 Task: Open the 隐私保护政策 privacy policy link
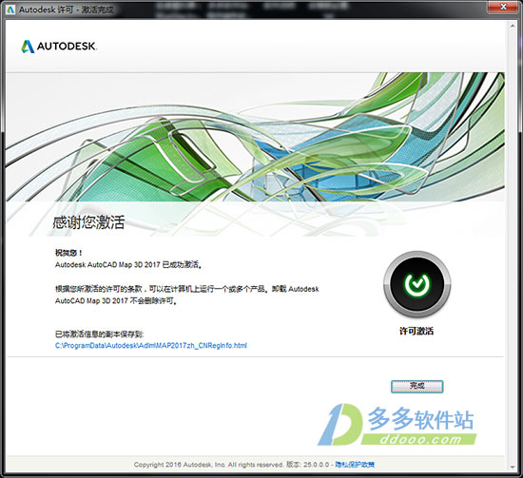pos(355,465)
